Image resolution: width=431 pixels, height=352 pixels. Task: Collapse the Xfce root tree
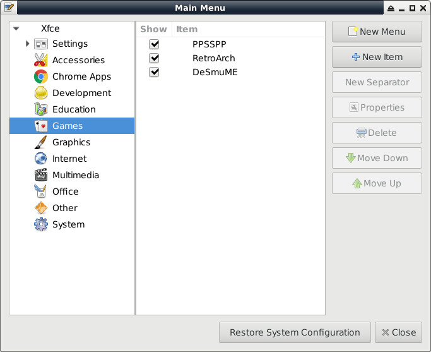click(16, 28)
